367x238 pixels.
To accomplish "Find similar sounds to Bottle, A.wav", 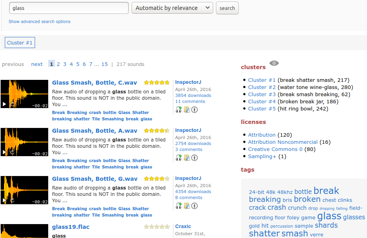I will 179,158.
